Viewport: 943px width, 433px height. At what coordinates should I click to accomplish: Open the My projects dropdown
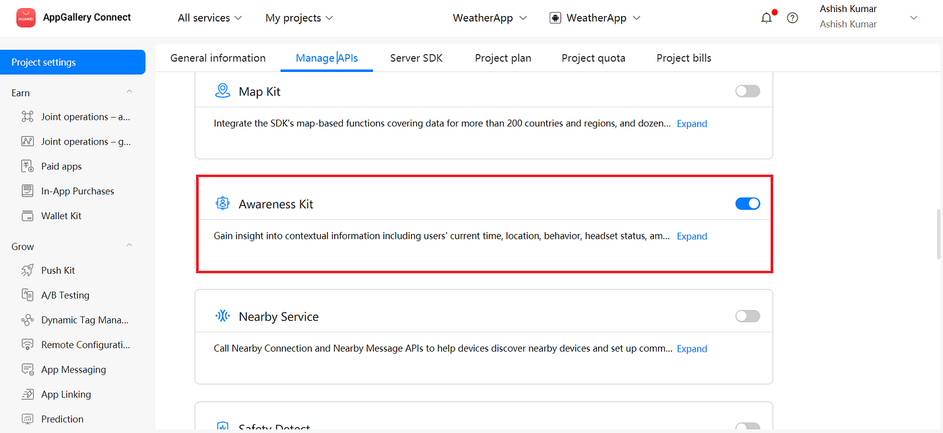coord(298,17)
